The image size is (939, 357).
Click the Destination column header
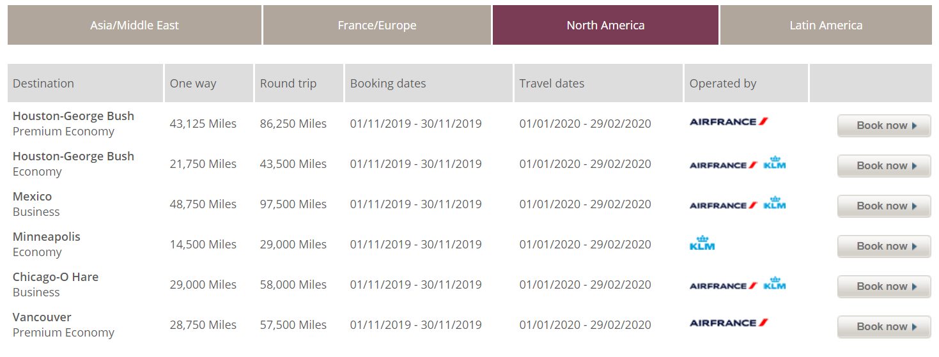pyautogui.click(x=43, y=84)
